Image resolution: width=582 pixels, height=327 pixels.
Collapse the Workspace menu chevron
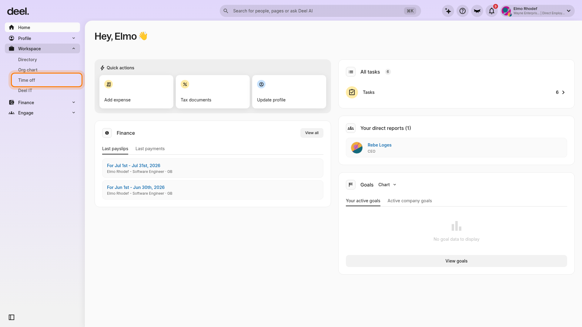tap(74, 48)
